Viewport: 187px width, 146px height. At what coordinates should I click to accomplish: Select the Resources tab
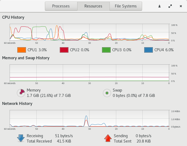coord(93,6)
